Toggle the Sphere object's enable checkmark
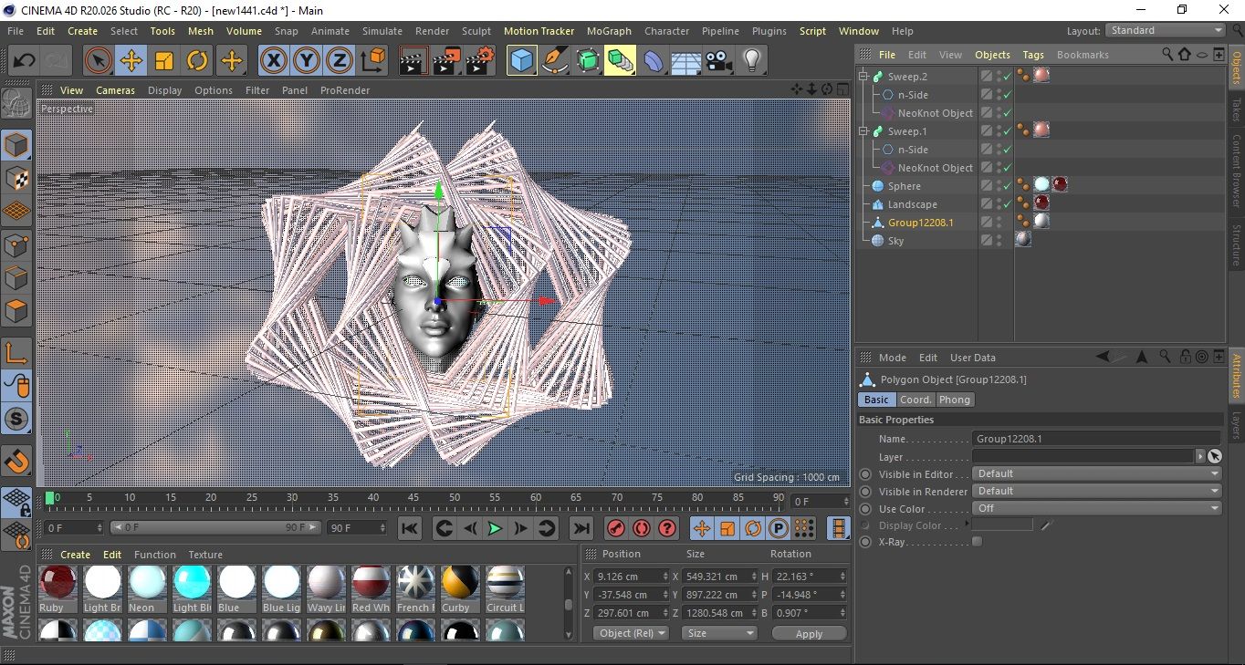 pos(1007,186)
